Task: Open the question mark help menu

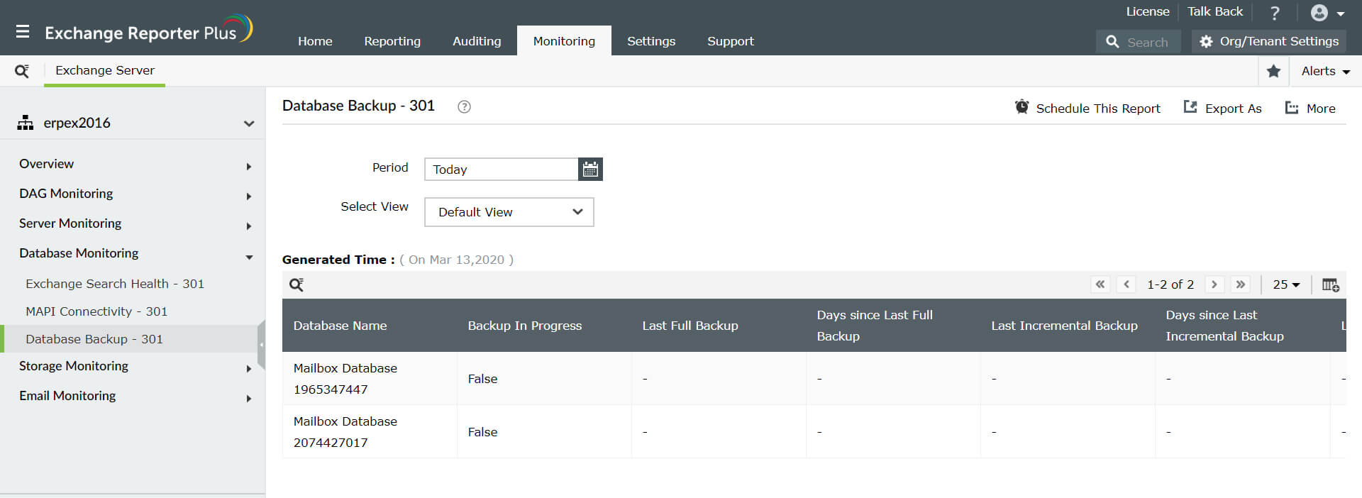Action: tap(1275, 13)
